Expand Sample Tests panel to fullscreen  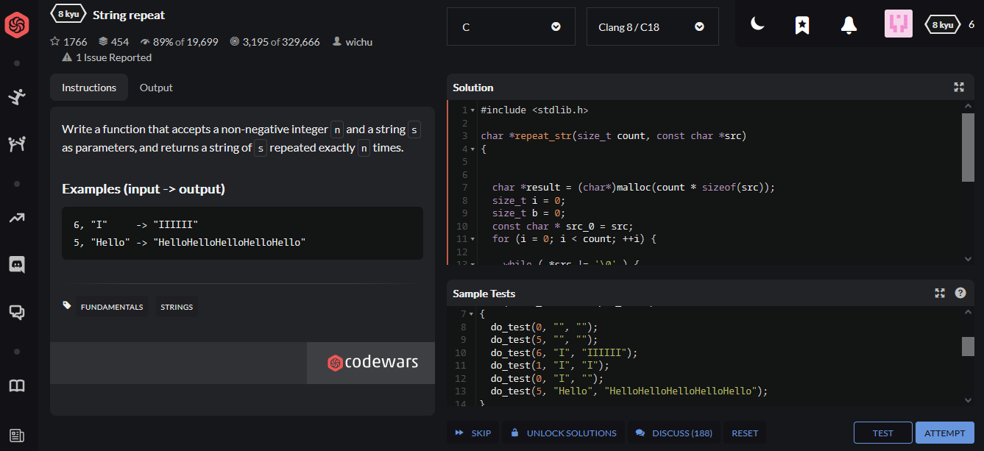[x=940, y=294]
